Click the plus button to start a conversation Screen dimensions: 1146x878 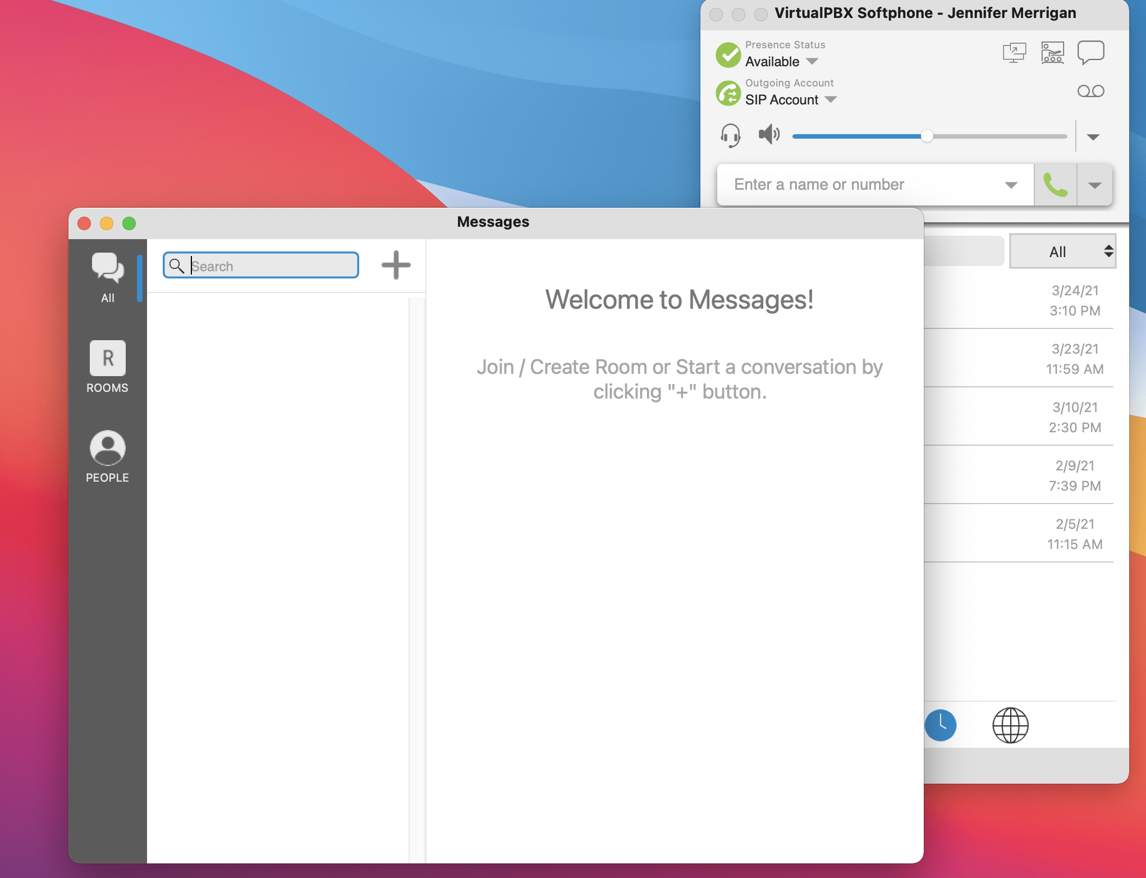pyautogui.click(x=396, y=265)
